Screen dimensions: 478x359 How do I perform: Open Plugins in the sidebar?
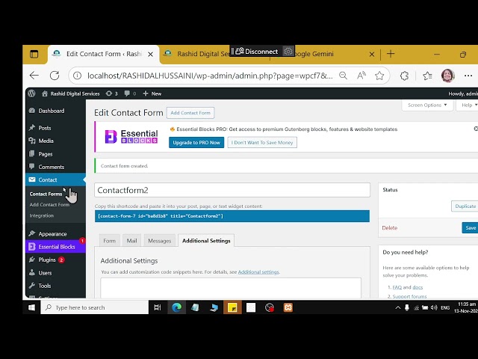coord(47,260)
